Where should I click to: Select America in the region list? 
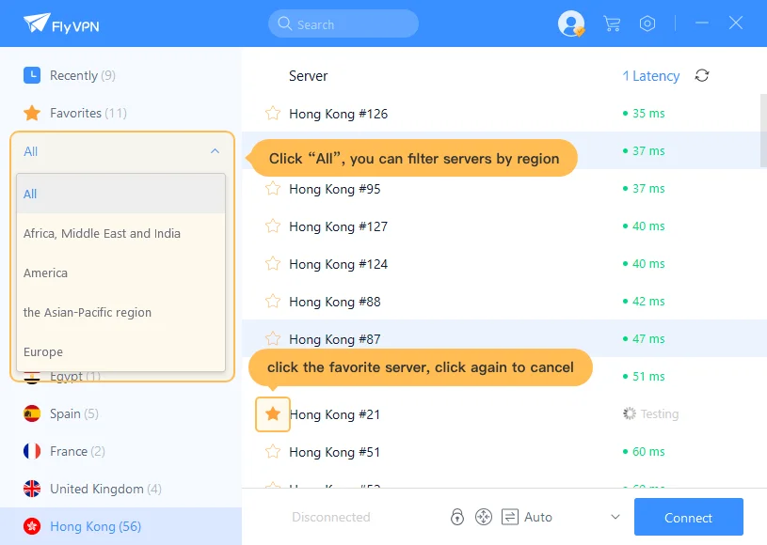click(x=45, y=272)
